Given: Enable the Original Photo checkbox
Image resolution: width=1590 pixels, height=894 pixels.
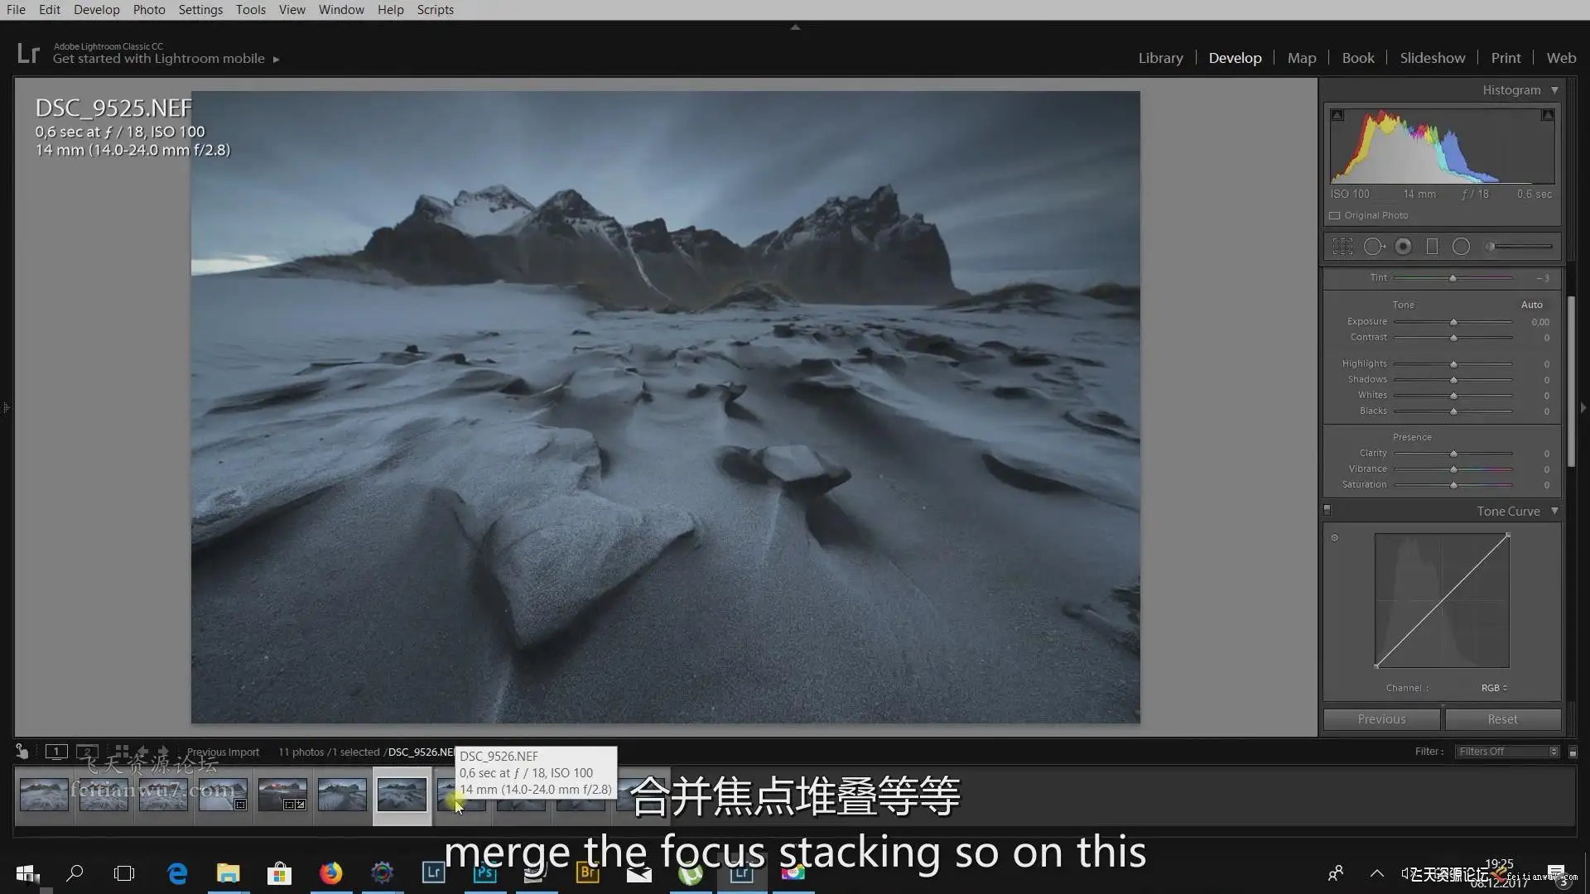Looking at the screenshot, I should 1335,215.
